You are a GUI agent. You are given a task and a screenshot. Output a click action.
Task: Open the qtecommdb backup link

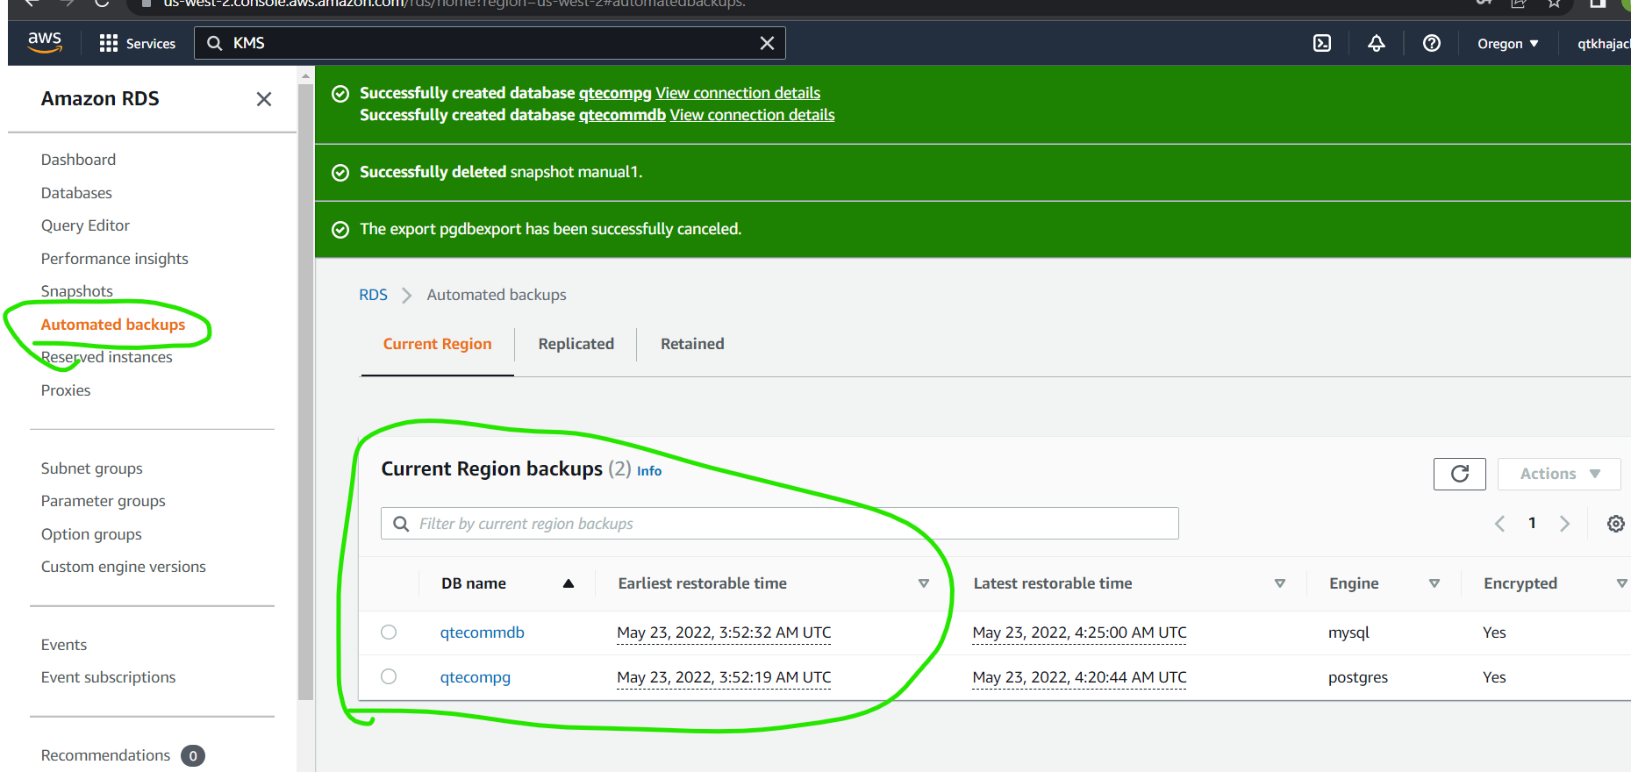tap(483, 633)
